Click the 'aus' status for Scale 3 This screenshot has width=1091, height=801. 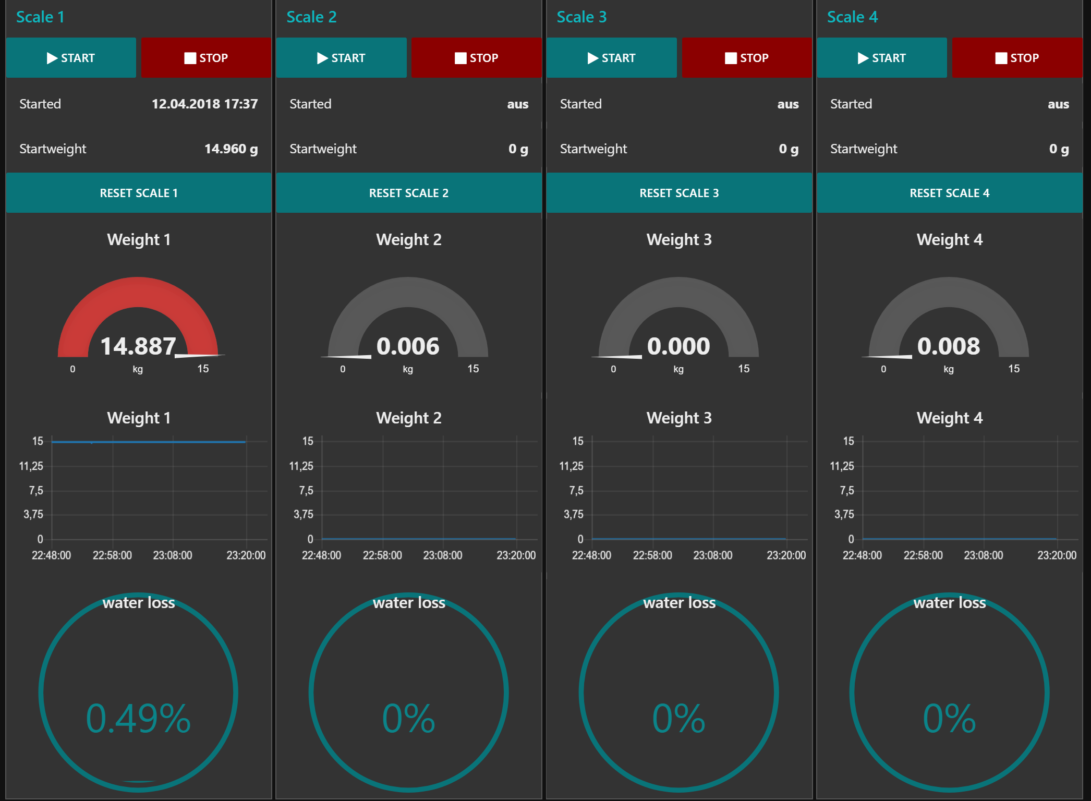pos(788,104)
